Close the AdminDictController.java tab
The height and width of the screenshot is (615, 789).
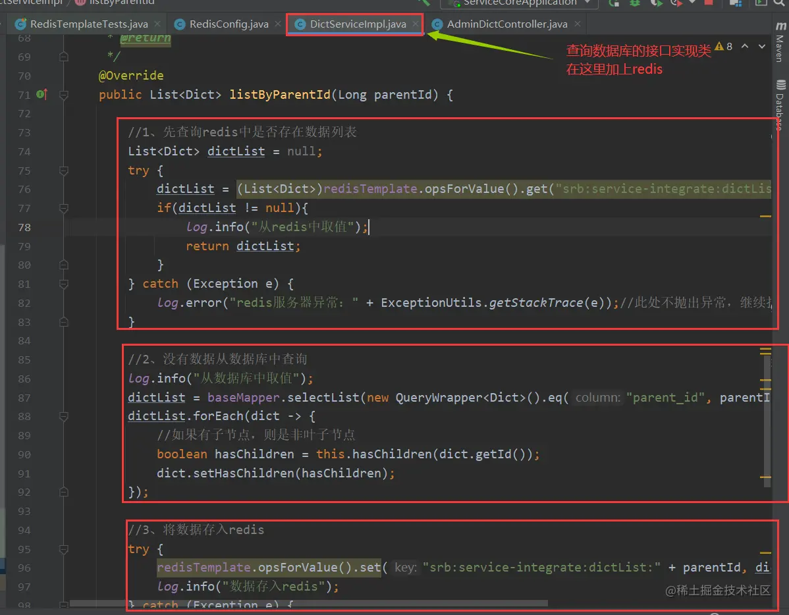point(577,24)
